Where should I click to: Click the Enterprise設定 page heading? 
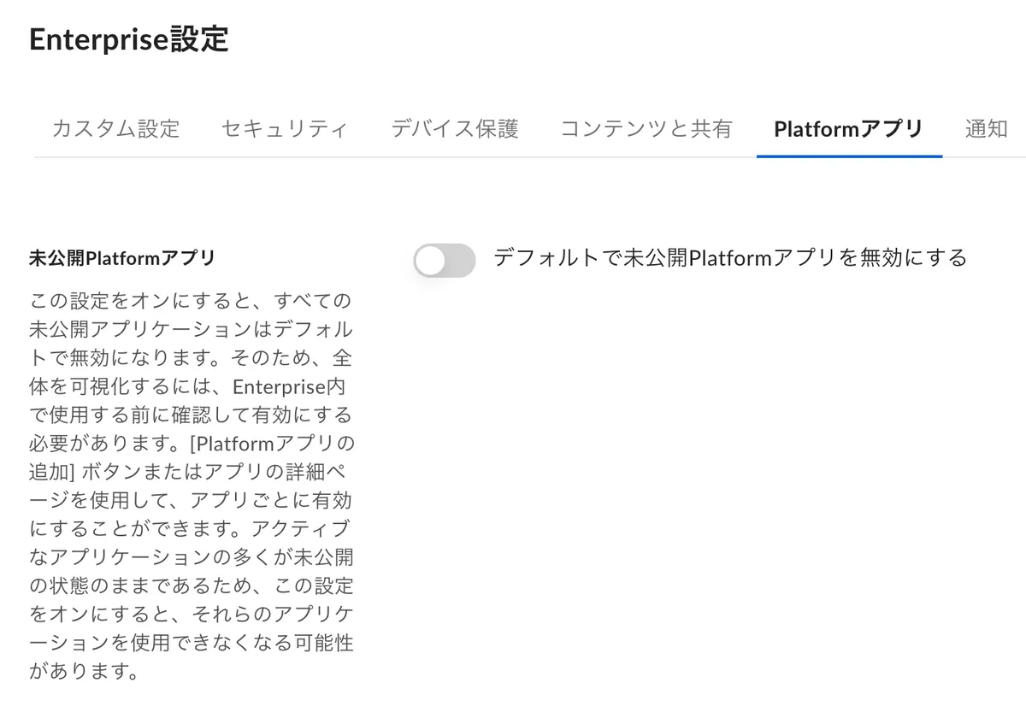point(129,40)
